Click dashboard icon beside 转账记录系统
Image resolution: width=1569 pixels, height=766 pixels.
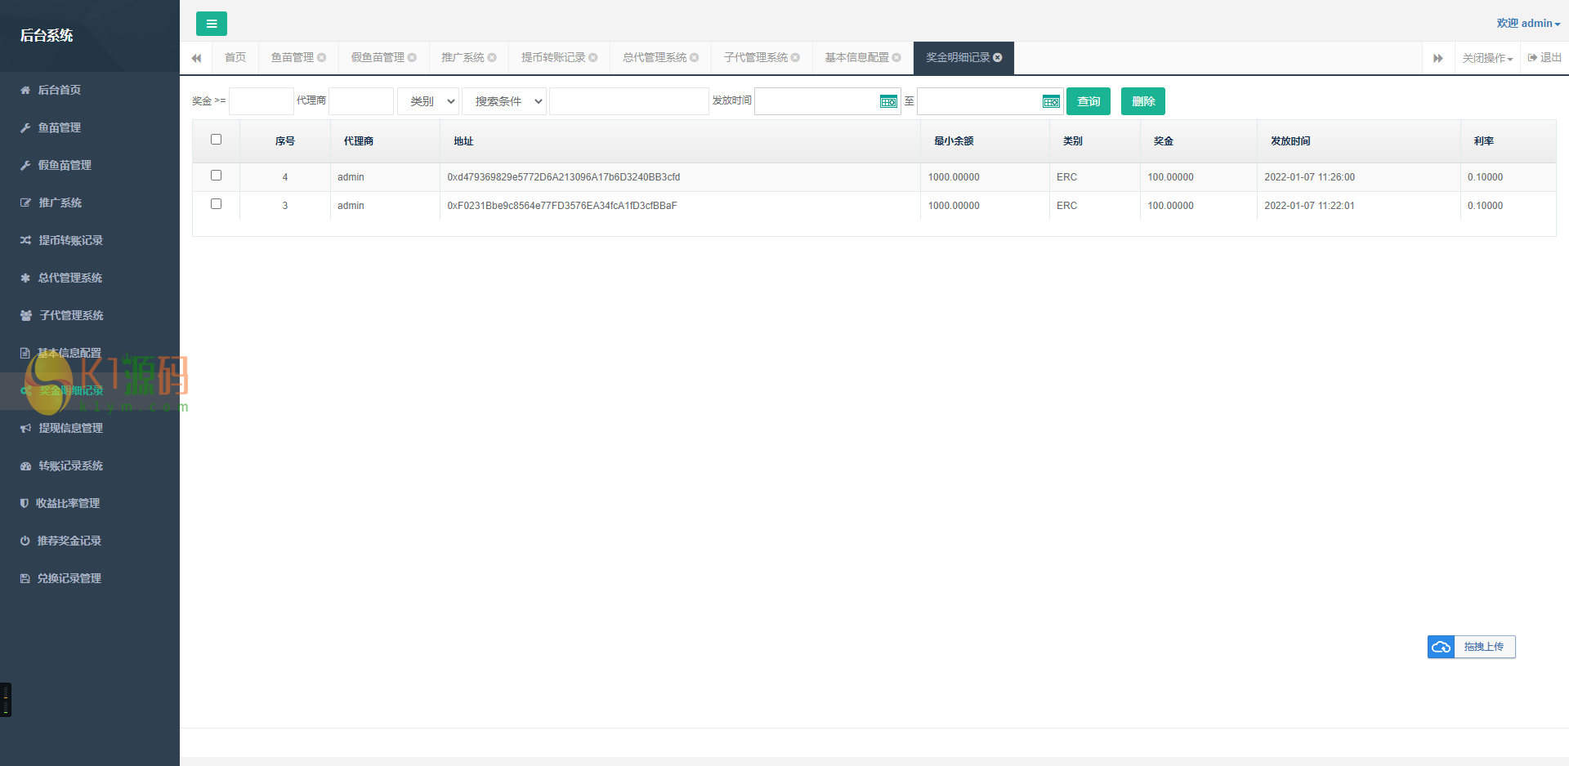pyautogui.click(x=25, y=465)
